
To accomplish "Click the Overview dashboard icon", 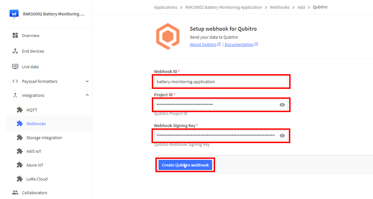I will [x=15, y=35].
